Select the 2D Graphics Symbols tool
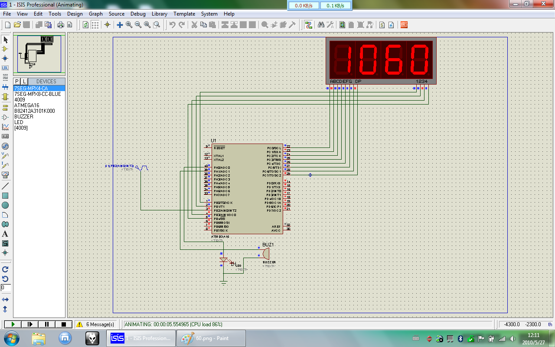 pyautogui.click(x=5, y=243)
